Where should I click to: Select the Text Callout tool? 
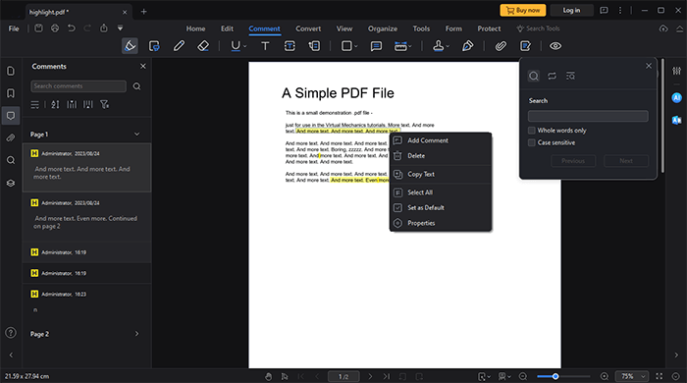click(314, 46)
